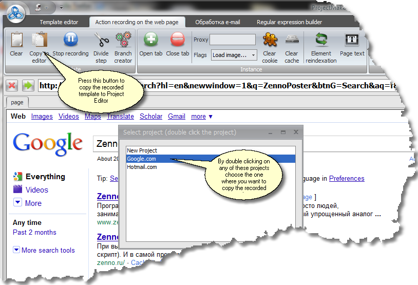Switch to the Template editor tab

coord(59,22)
